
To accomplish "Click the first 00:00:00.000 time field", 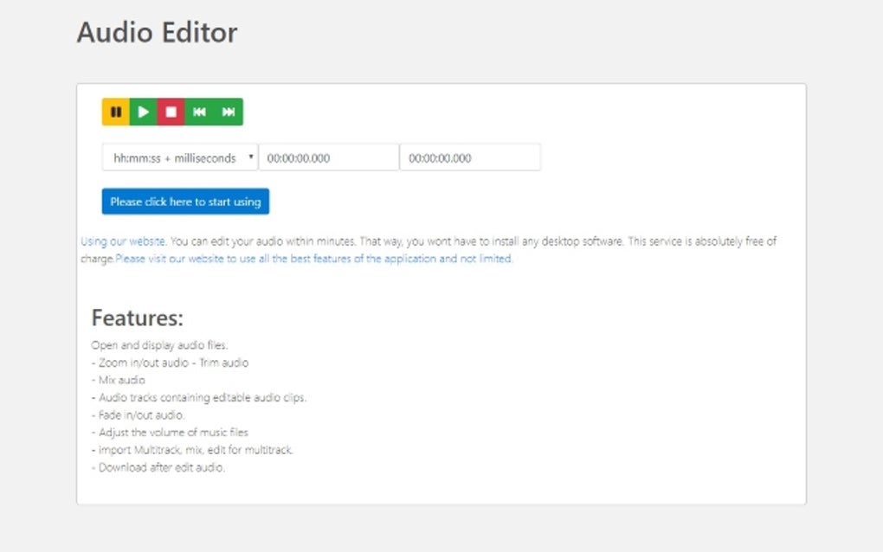I will pyautogui.click(x=329, y=157).
